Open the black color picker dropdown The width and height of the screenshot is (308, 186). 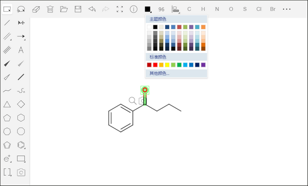pos(148,9)
